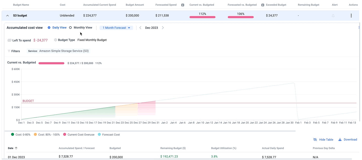Toggle the Current Cost Overuse legend item
The image size is (362, 160).
coord(79,135)
